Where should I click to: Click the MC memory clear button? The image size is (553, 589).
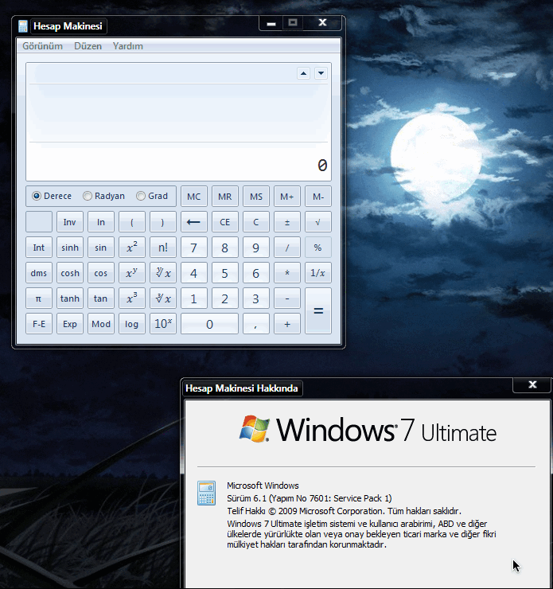point(193,197)
